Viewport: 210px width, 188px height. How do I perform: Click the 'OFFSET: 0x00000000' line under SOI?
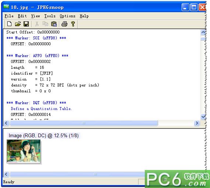31,44
